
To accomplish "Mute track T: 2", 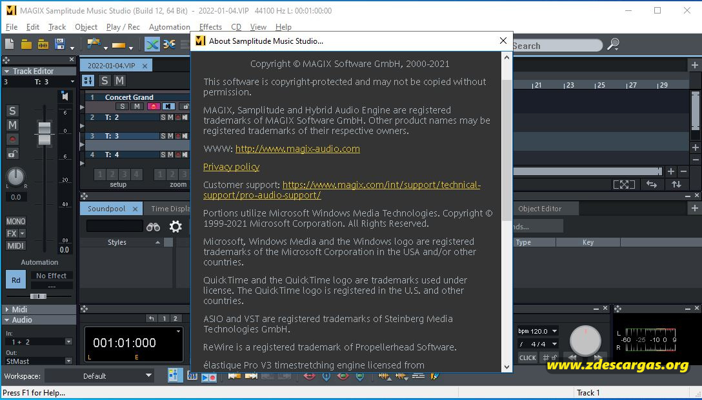I will [x=170, y=117].
